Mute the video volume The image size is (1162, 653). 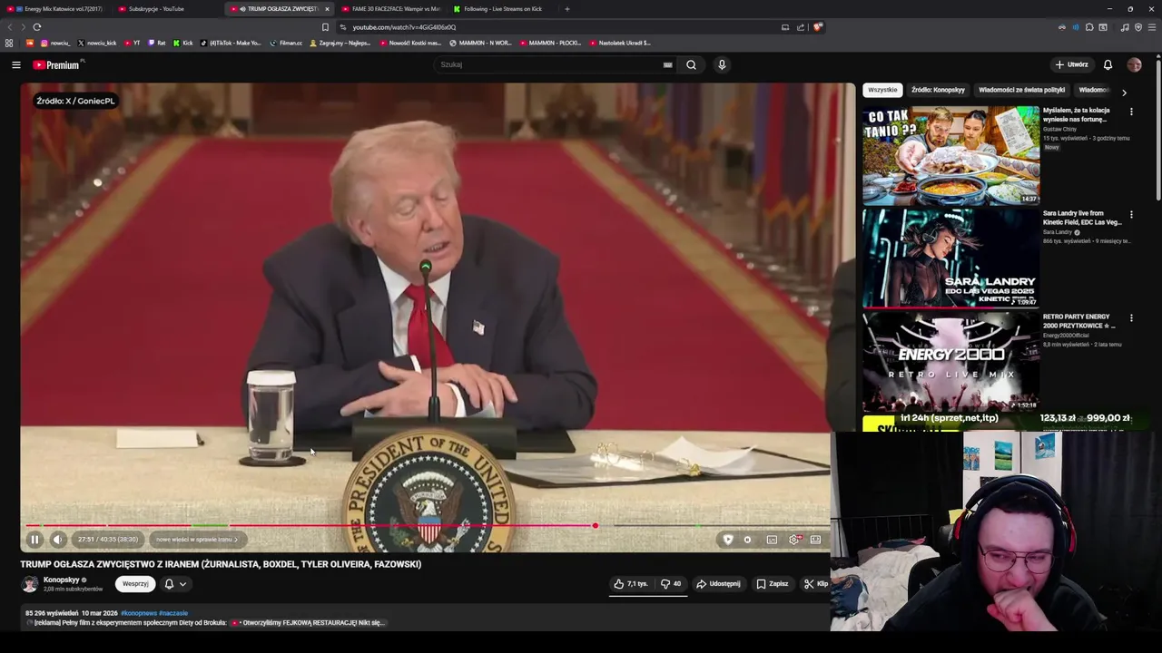(x=57, y=540)
